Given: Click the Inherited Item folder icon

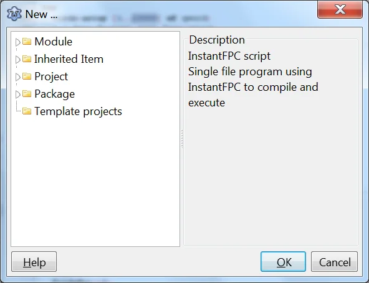Looking at the screenshot, I should 27,59.
